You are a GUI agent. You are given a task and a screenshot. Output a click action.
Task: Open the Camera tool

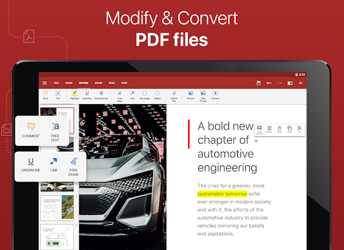coord(216,95)
